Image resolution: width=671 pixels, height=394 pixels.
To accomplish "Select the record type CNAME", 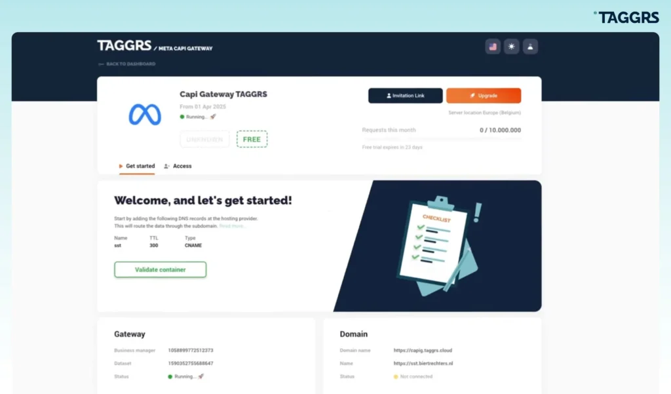I will point(193,245).
